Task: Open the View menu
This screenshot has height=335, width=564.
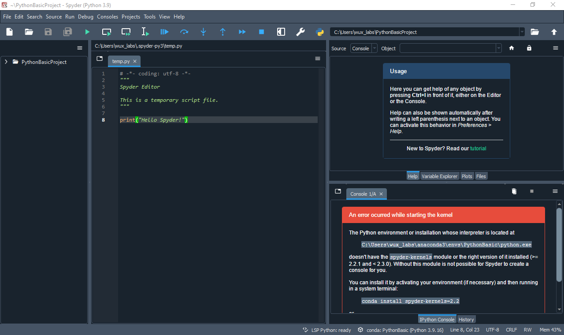Action: coord(165,17)
